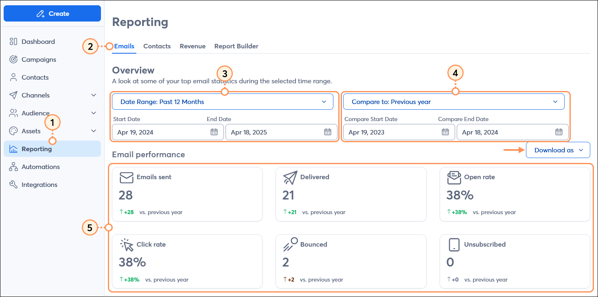Select Reporting in the sidebar
598x297 pixels.
click(x=37, y=149)
